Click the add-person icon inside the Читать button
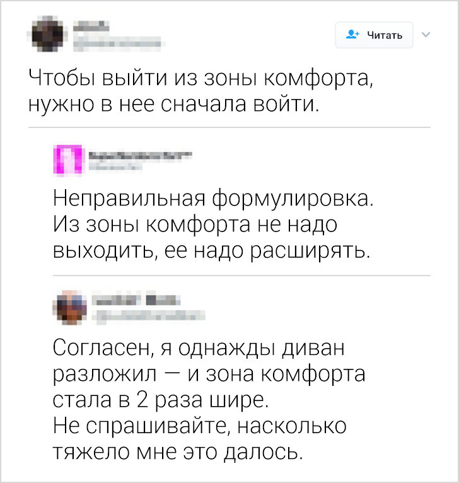Viewport: 459px width, 483px height. coord(351,35)
